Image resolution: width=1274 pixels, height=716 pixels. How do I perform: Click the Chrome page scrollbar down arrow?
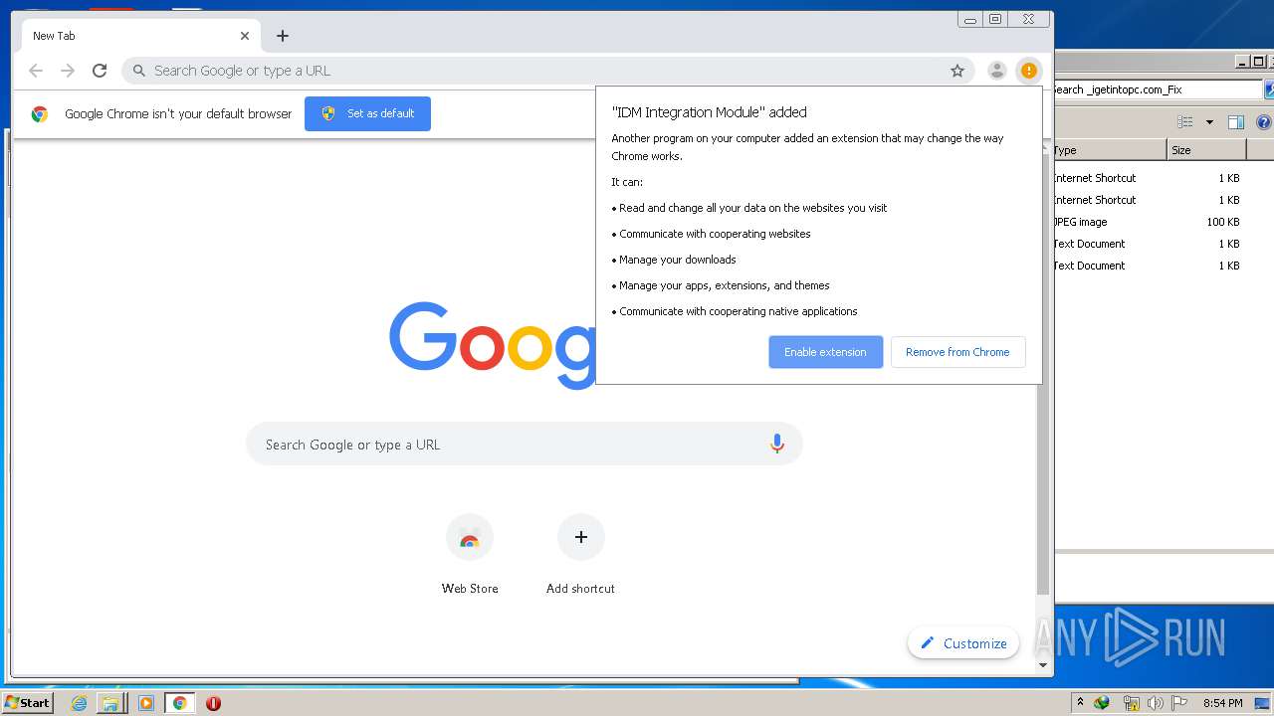click(1043, 665)
